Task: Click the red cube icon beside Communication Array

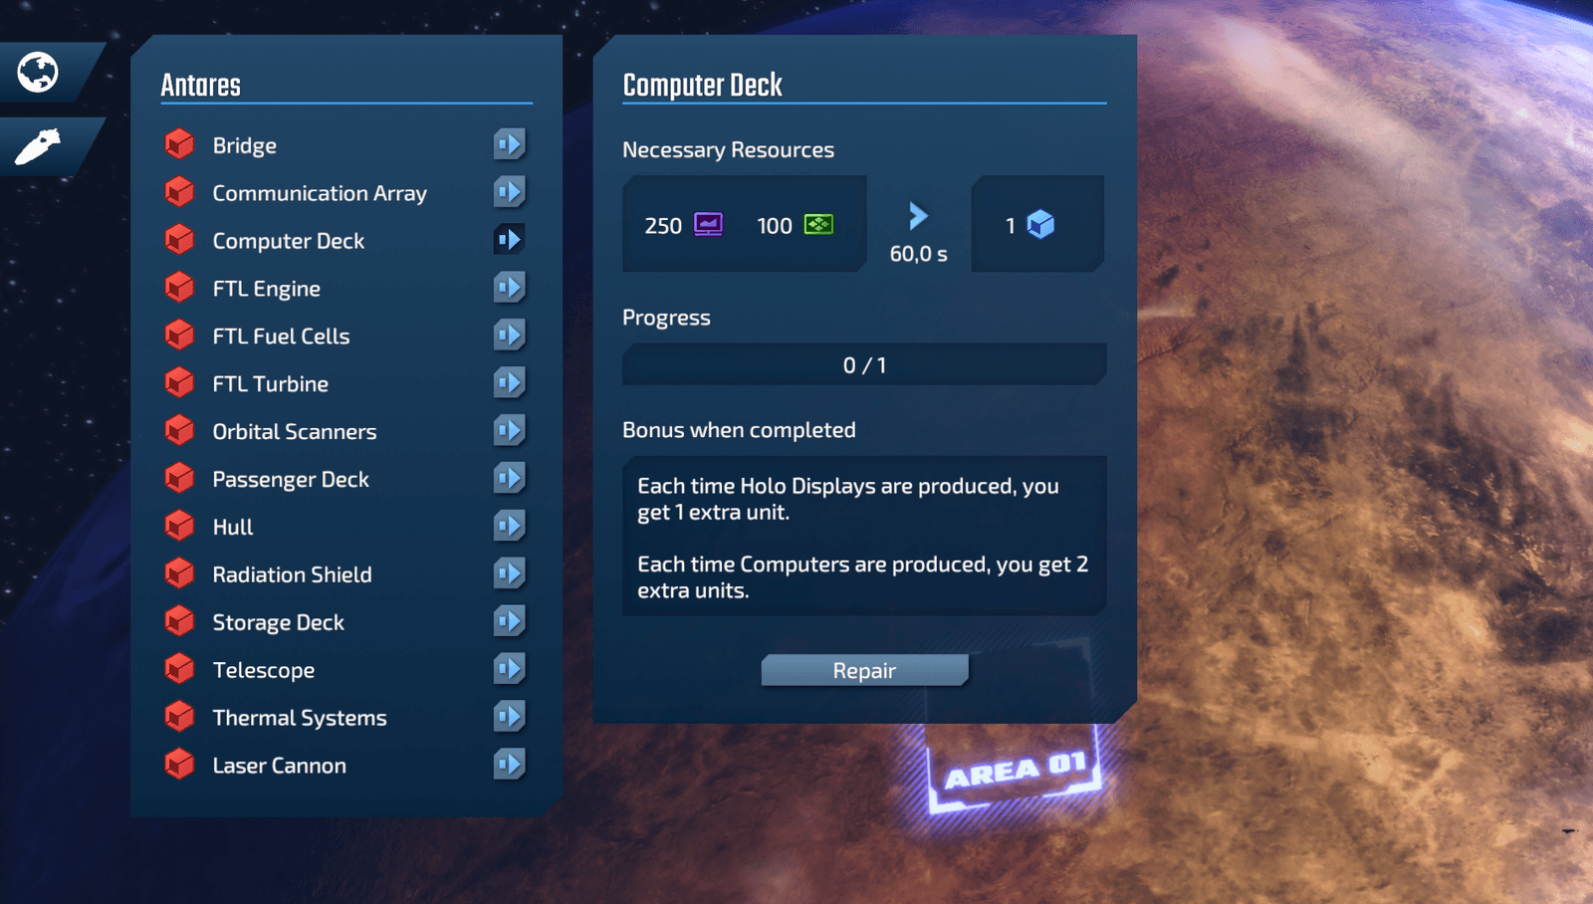Action: click(179, 192)
